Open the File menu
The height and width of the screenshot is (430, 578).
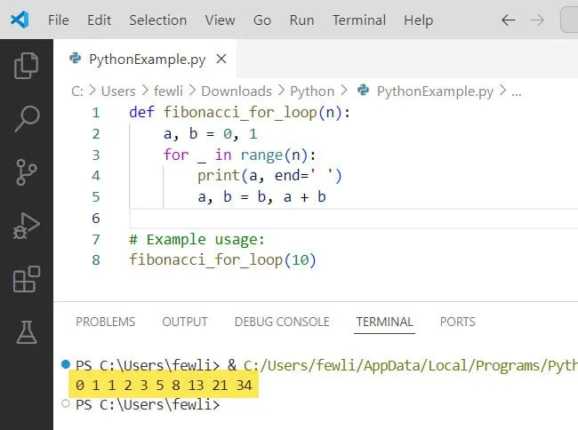tap(58, 20)
